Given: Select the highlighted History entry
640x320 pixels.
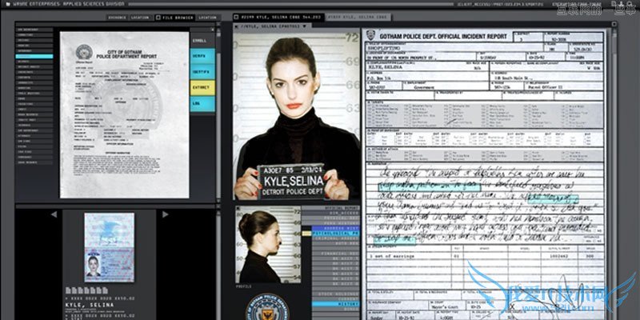Looking at the screenshot, I should 335,304.
